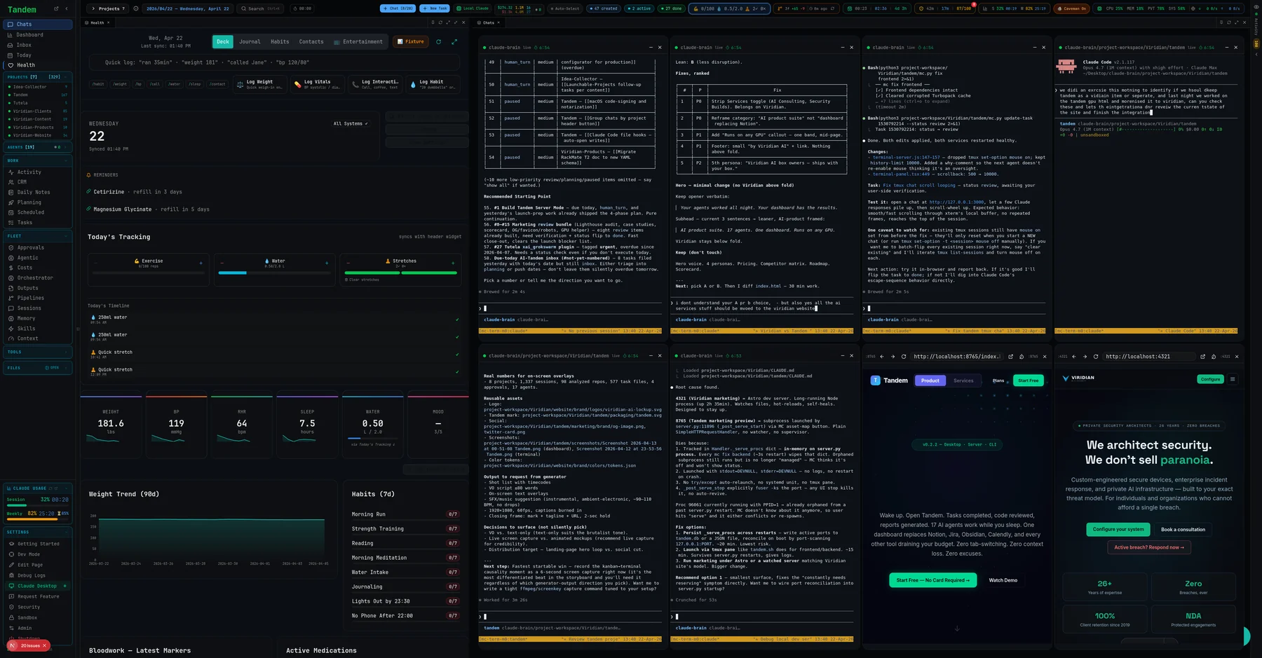
Task: Switch to the Journal tab
Action: click(x=250, y=41)
